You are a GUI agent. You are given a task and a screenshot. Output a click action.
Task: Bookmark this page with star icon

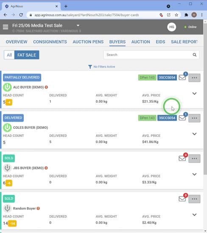pyautogui.click(x=176, y=15)
